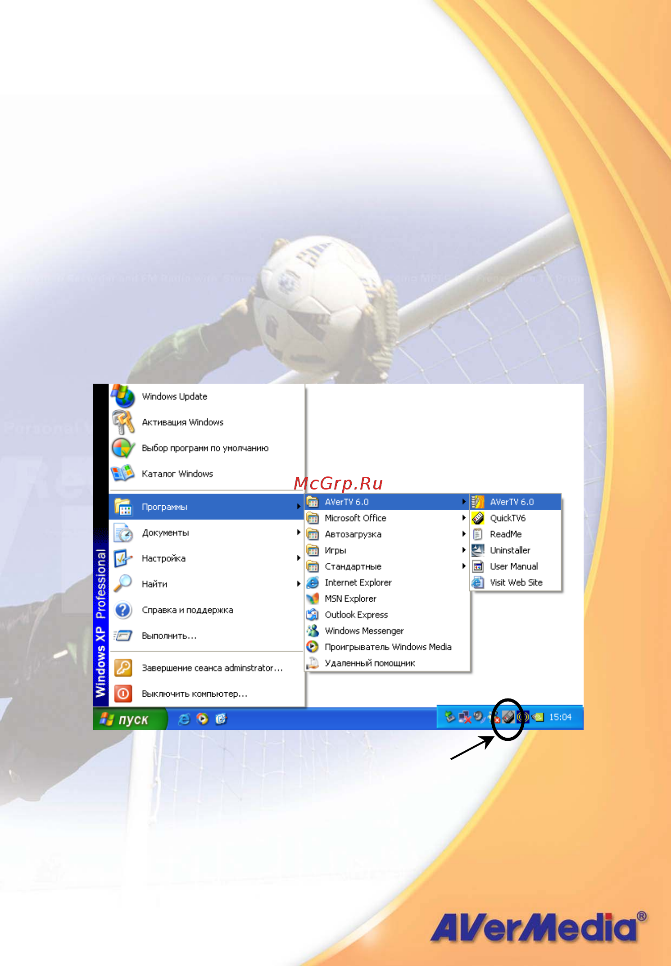
Task: Open Windows Update from the Start menu
Action: click(207, 397)
